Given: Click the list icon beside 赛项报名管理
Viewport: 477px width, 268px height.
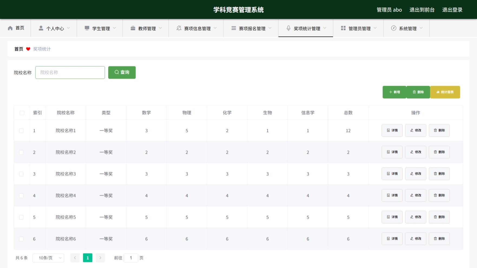Looking at the screenshot, I should click(233, 28).
